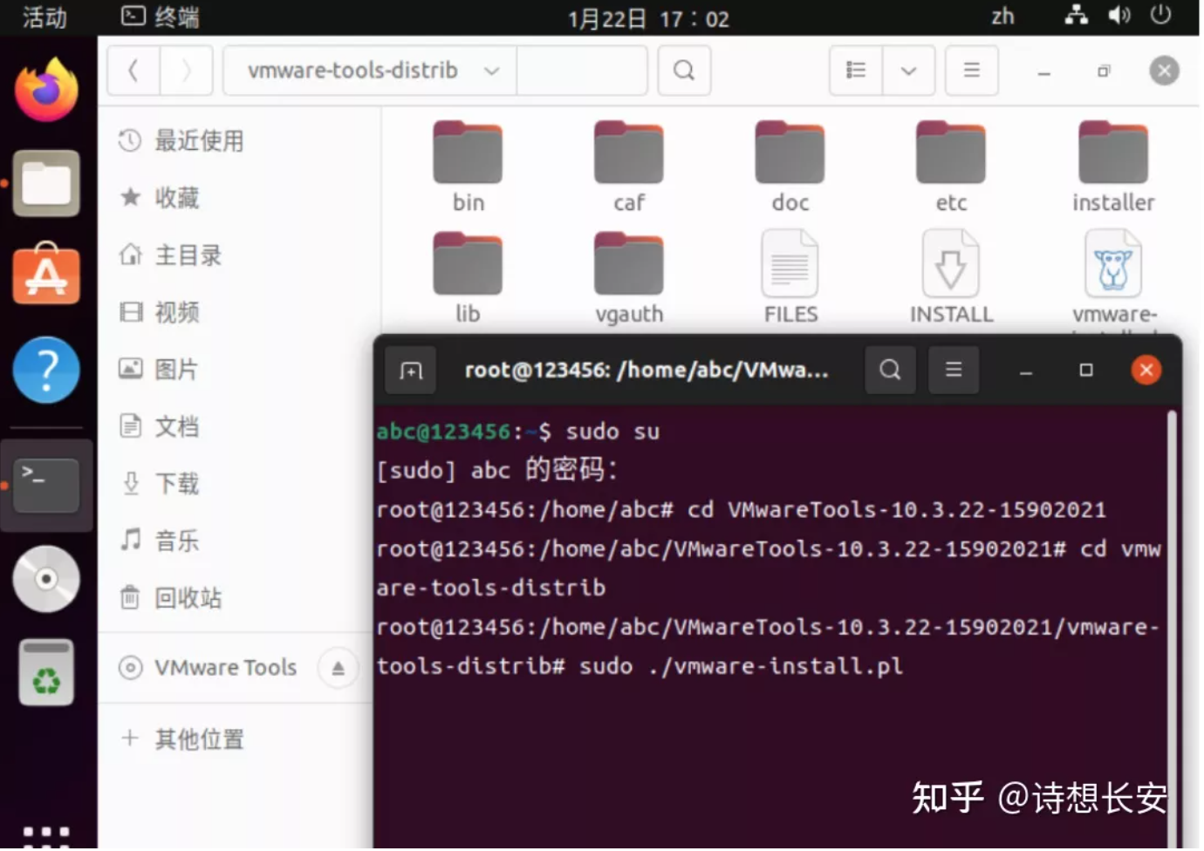This screenshot has height=851, width=1204.
Task: Open 活动 activities overview
Action: tap(44, 17)
